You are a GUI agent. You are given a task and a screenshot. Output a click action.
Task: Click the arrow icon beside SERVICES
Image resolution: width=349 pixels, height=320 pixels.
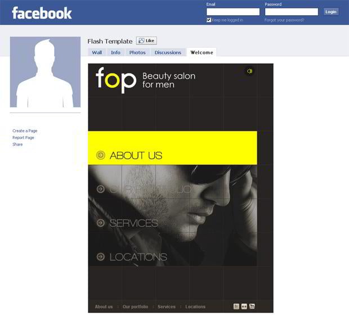(101, 223)
